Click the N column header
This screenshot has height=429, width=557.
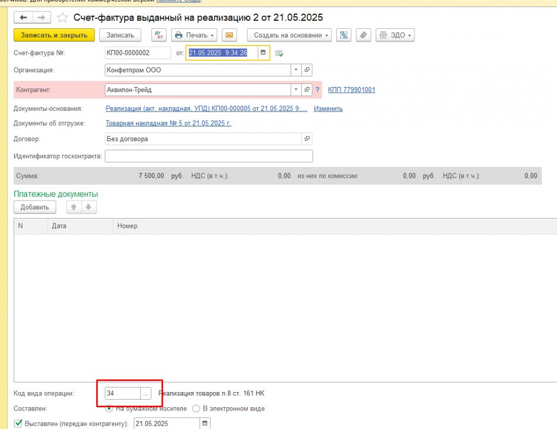click(31, 226)
